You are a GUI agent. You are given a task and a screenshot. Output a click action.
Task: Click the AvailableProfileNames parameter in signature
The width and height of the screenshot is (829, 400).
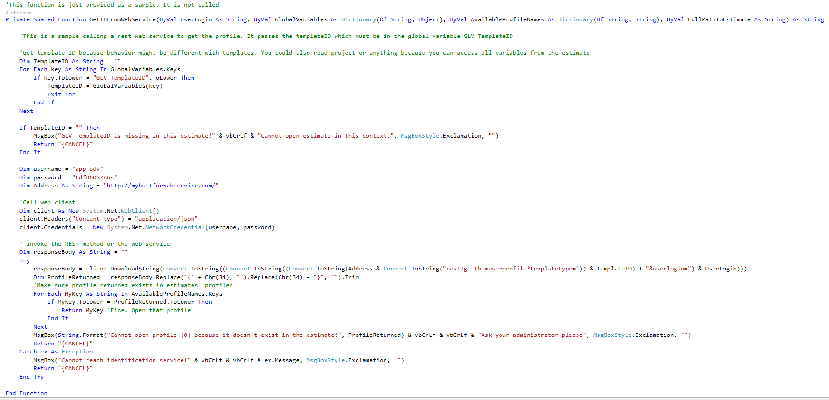(507, 19)
